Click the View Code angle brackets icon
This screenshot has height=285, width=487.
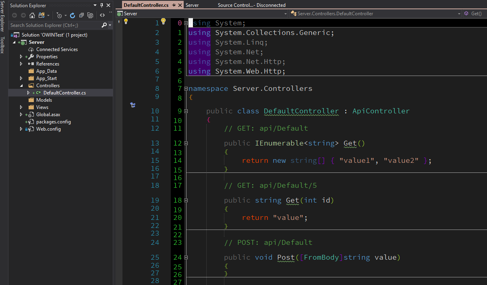pos(102,15)
